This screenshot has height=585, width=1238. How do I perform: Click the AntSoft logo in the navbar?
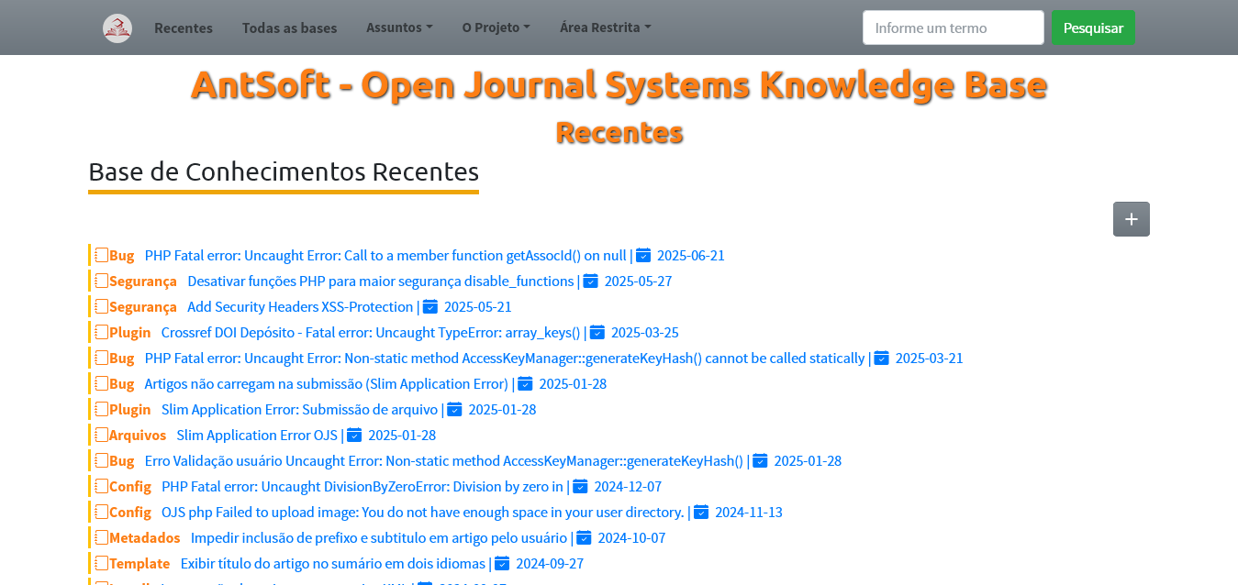tap(117, 28)
